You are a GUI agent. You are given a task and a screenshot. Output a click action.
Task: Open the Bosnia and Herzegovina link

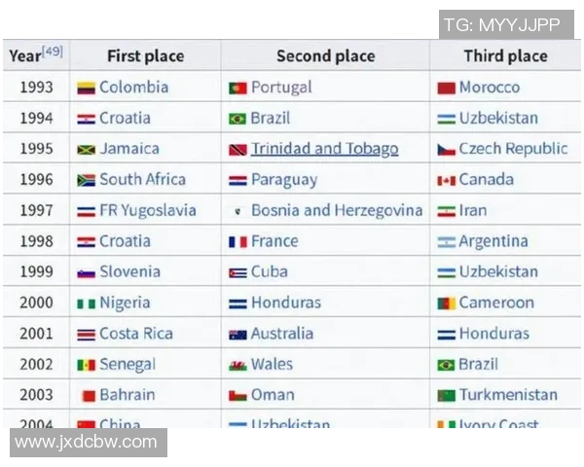coord(337,210)
